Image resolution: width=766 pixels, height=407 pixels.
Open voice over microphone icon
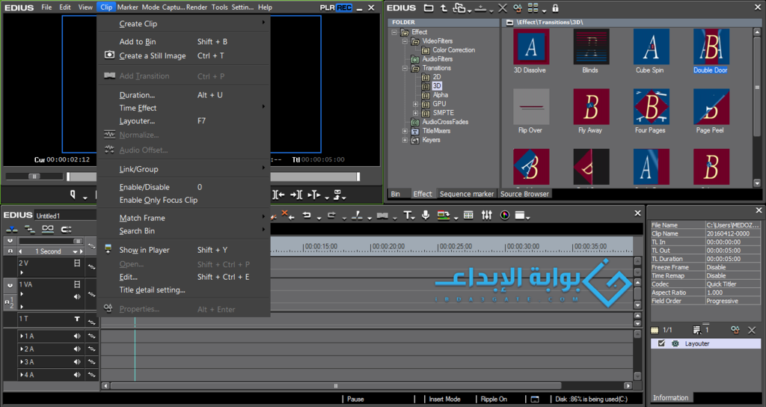pos(426,215)
